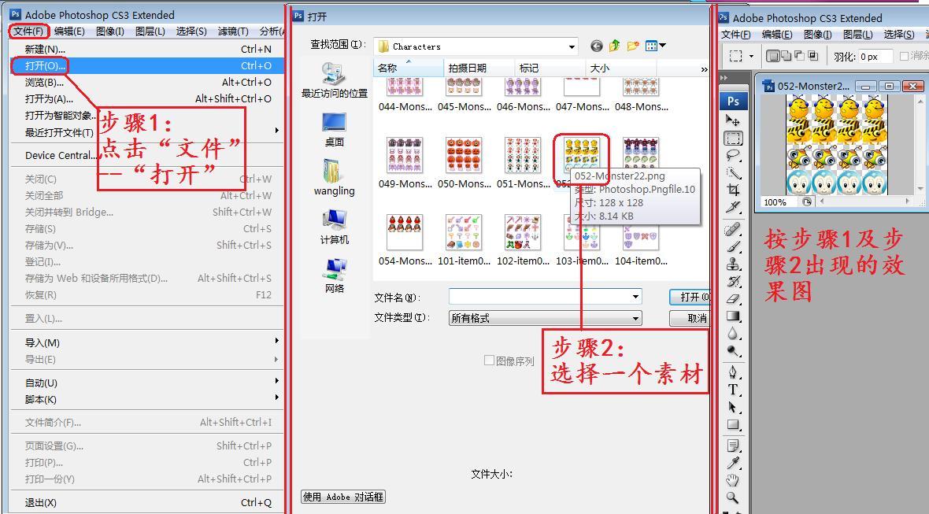This screenshot has height=514, width=929.
Task: Go back using the dialog's back arrow
Action: (597, 46)
